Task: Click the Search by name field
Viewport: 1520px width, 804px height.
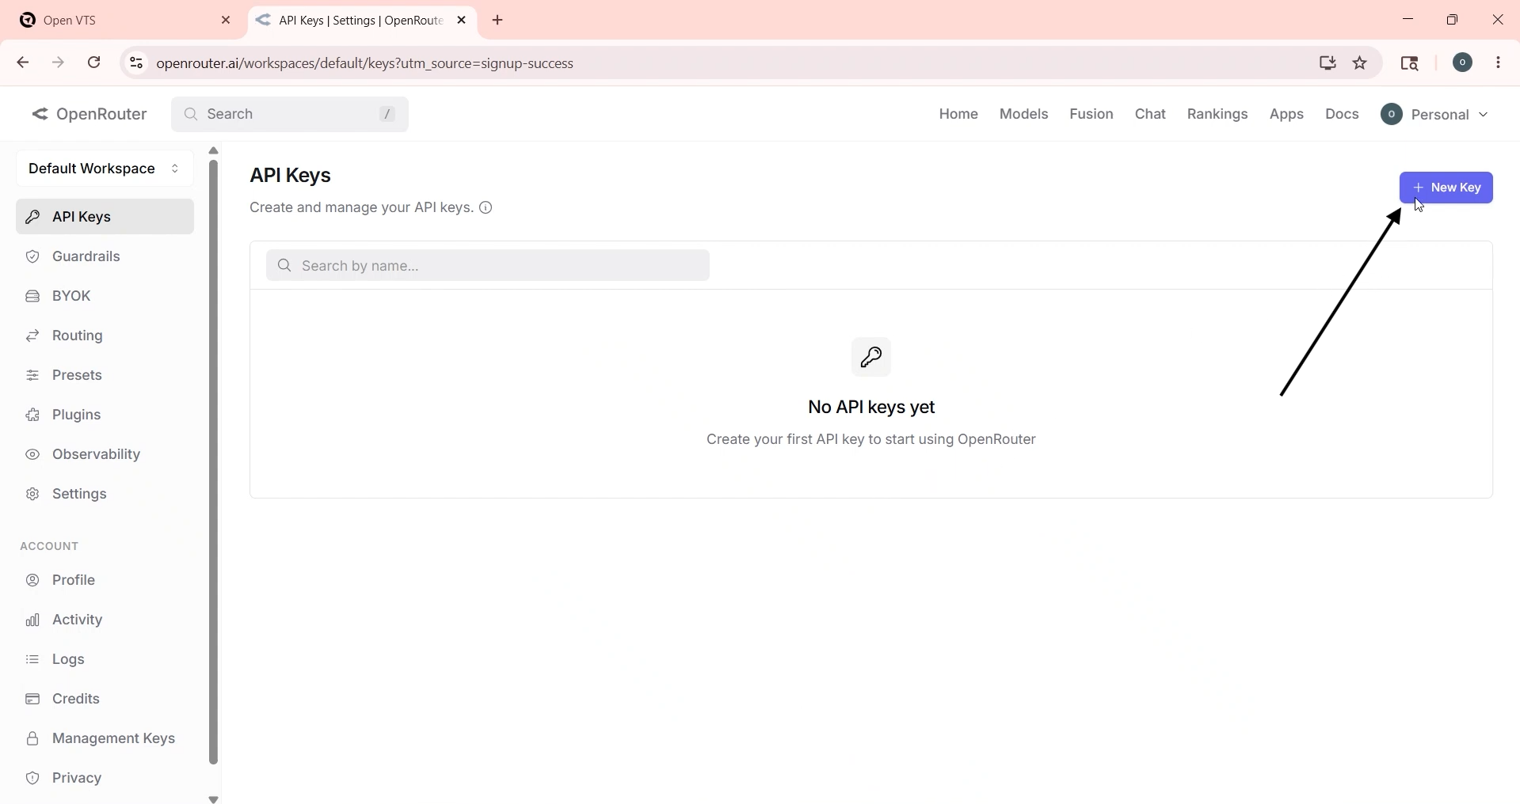Action: coord(488,266)
